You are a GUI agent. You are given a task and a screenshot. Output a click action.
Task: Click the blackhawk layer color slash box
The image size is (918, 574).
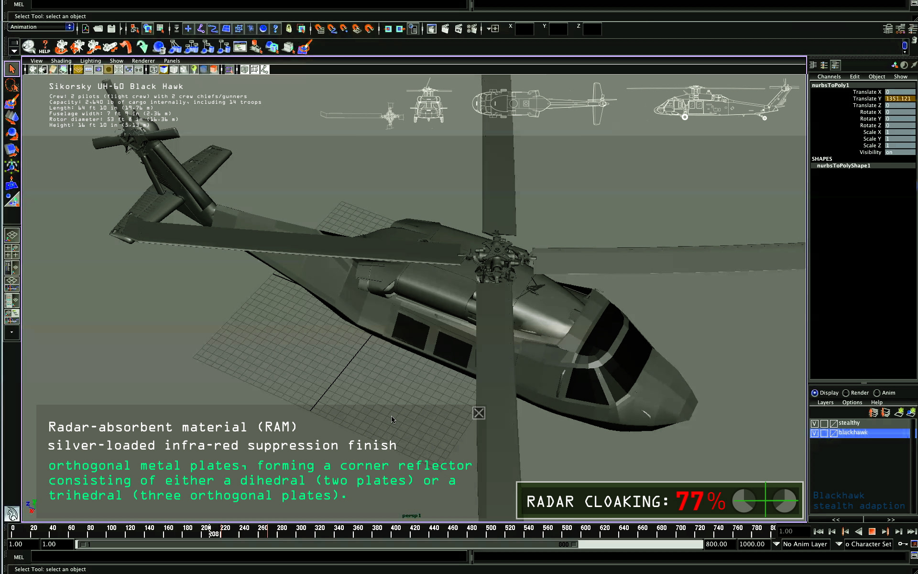click(x=834, y=433)
